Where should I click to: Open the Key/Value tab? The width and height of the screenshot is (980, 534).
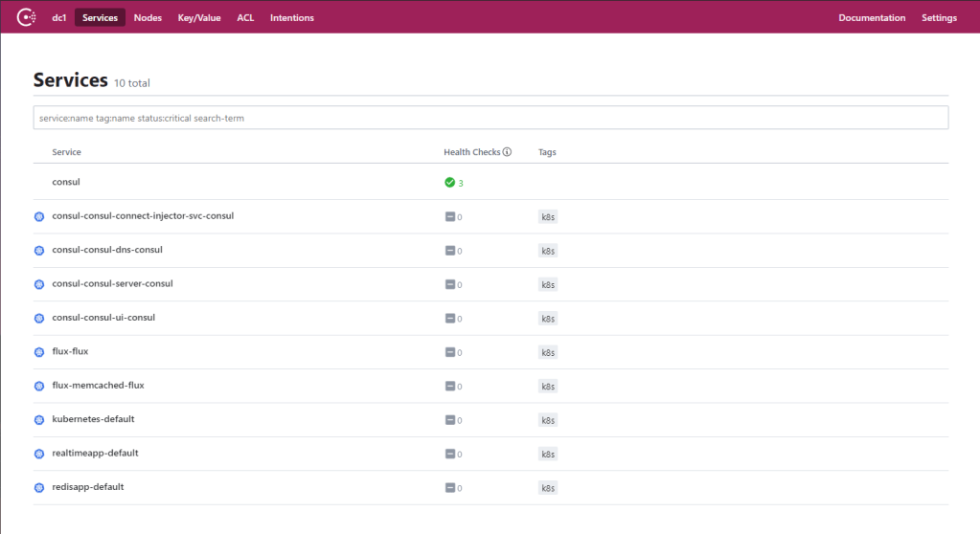pyautogui.click(x=199, y=18)
